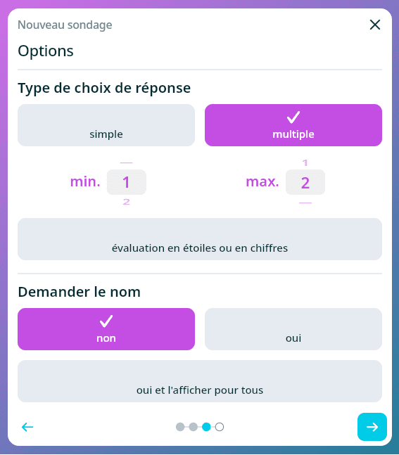
Task: Choose oui et l'afficher pour tous
Action: [x=200, y=381]
